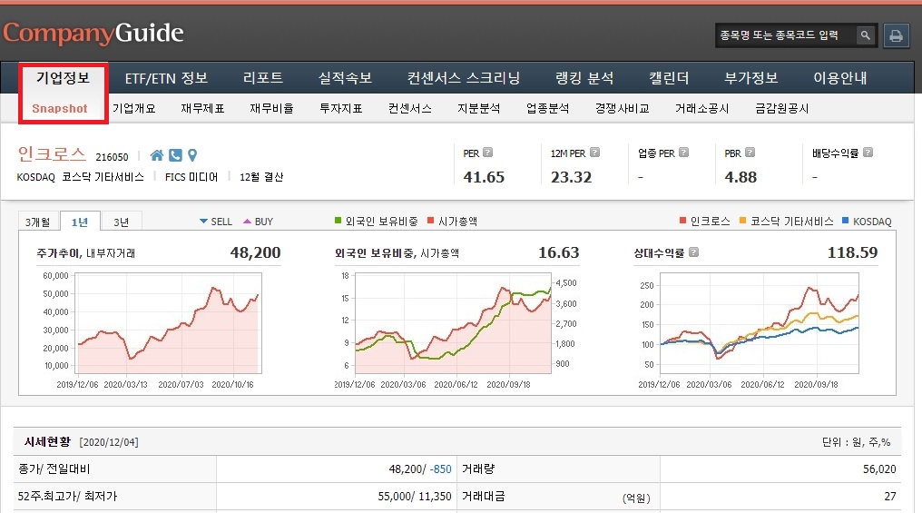The height and width of the screenshot is (513, 922).
Task: Open the ETF/ETN 정보 menu
Action: coord(166,78)
